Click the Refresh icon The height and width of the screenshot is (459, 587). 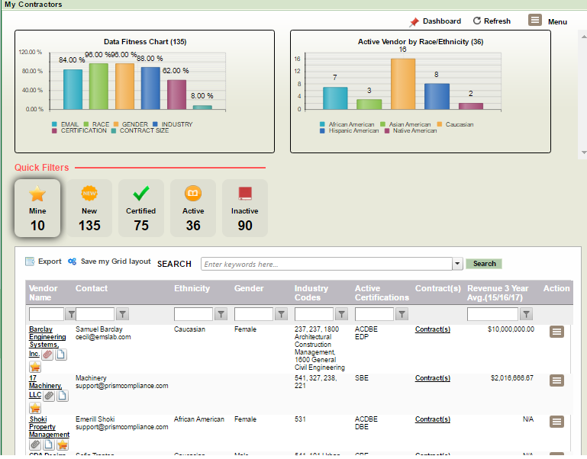click(477, 21)
